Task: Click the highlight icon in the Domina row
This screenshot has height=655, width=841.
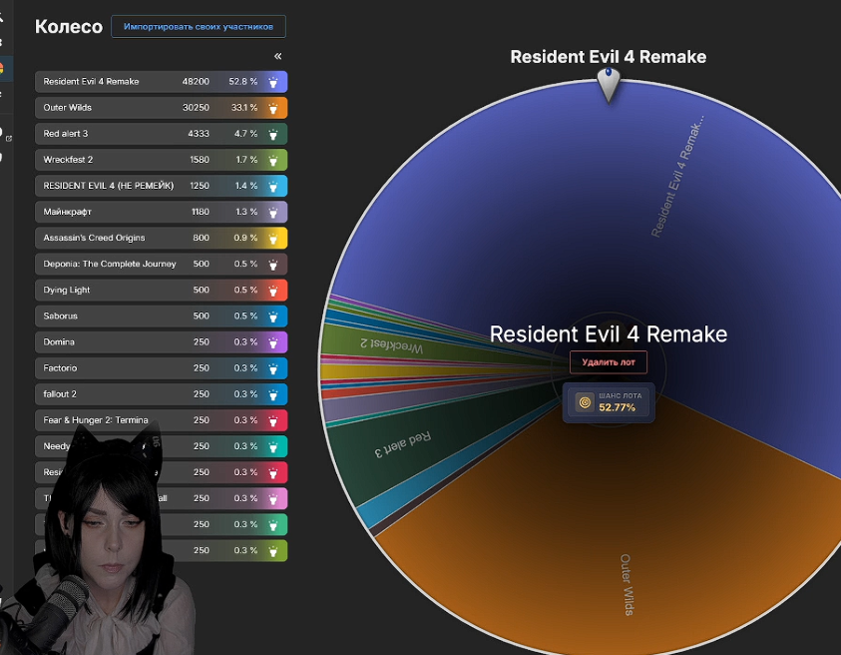Action: pos(273,342)
